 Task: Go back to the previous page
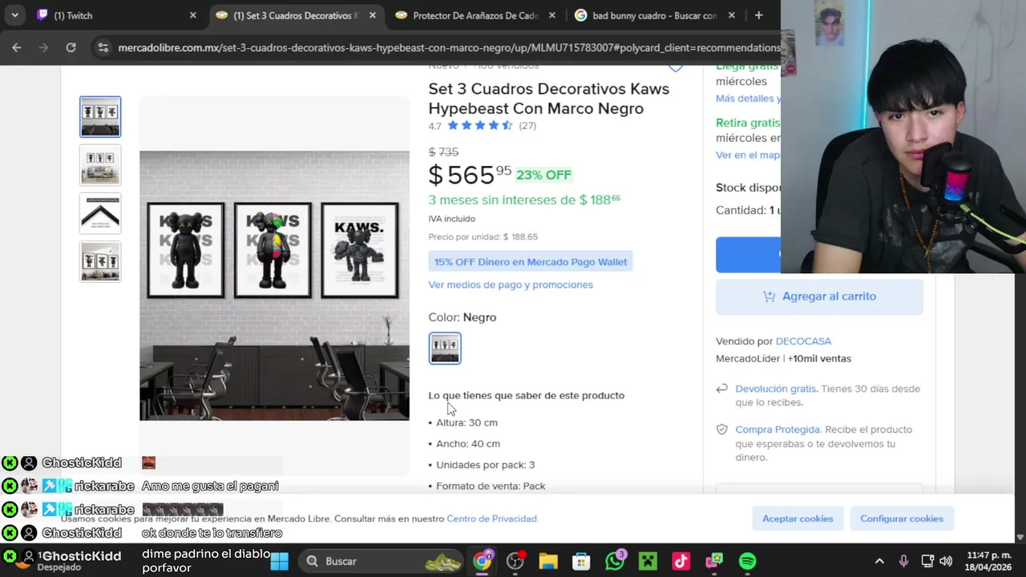[x=17, y=48]
